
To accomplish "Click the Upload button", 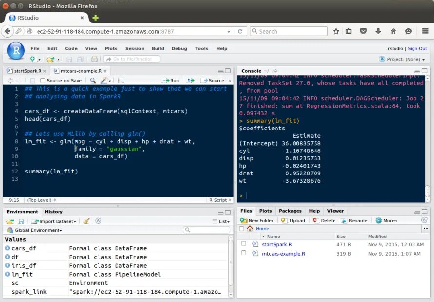I will pyautogui.click(x=293, y=221).
